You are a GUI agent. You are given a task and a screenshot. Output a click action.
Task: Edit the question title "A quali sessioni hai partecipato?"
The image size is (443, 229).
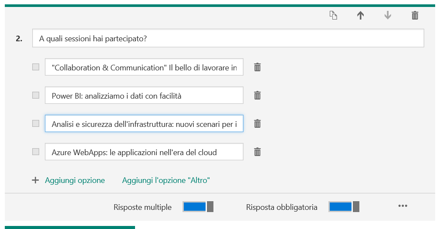pyautogui.click(x=228, y=39)
